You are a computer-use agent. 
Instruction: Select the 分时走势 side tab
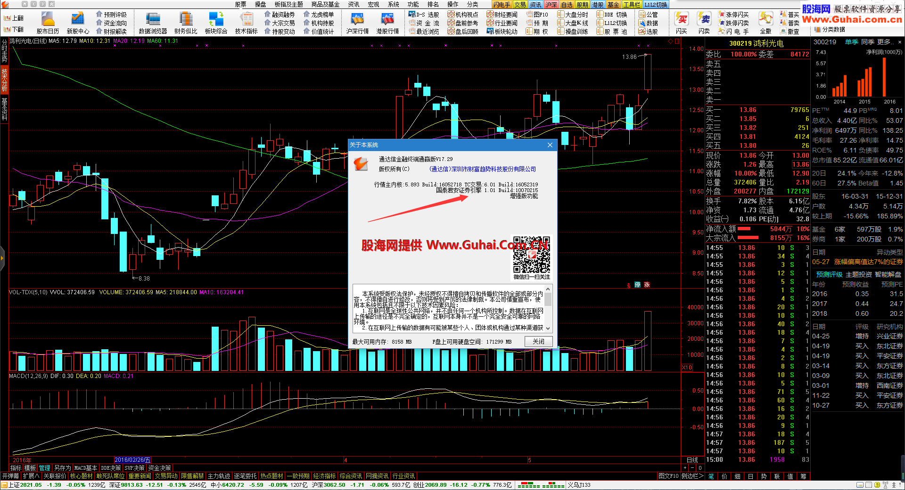pyautogui.click(x=4, y=51)
